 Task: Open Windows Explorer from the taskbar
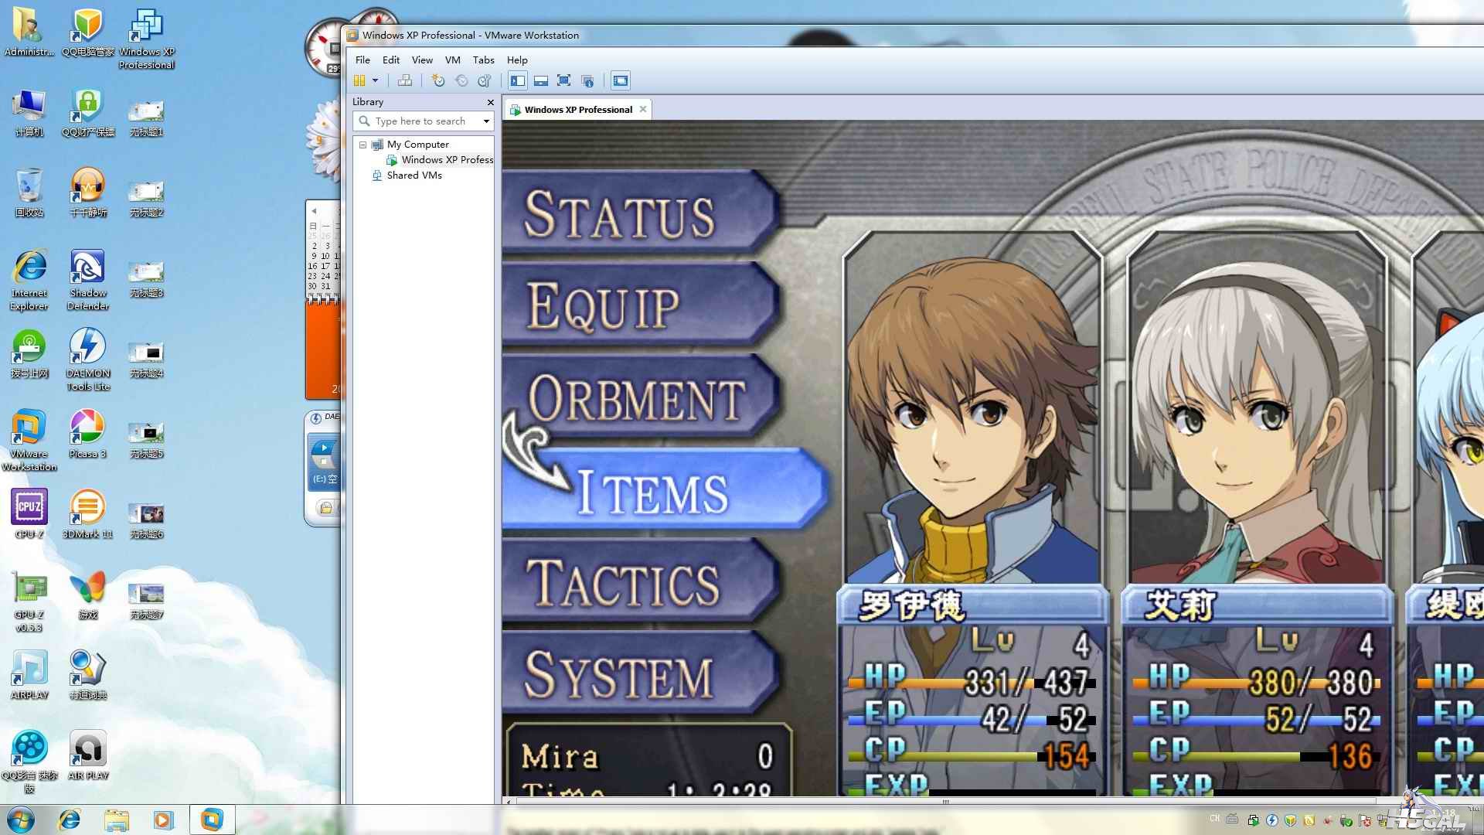coord(117,820)
